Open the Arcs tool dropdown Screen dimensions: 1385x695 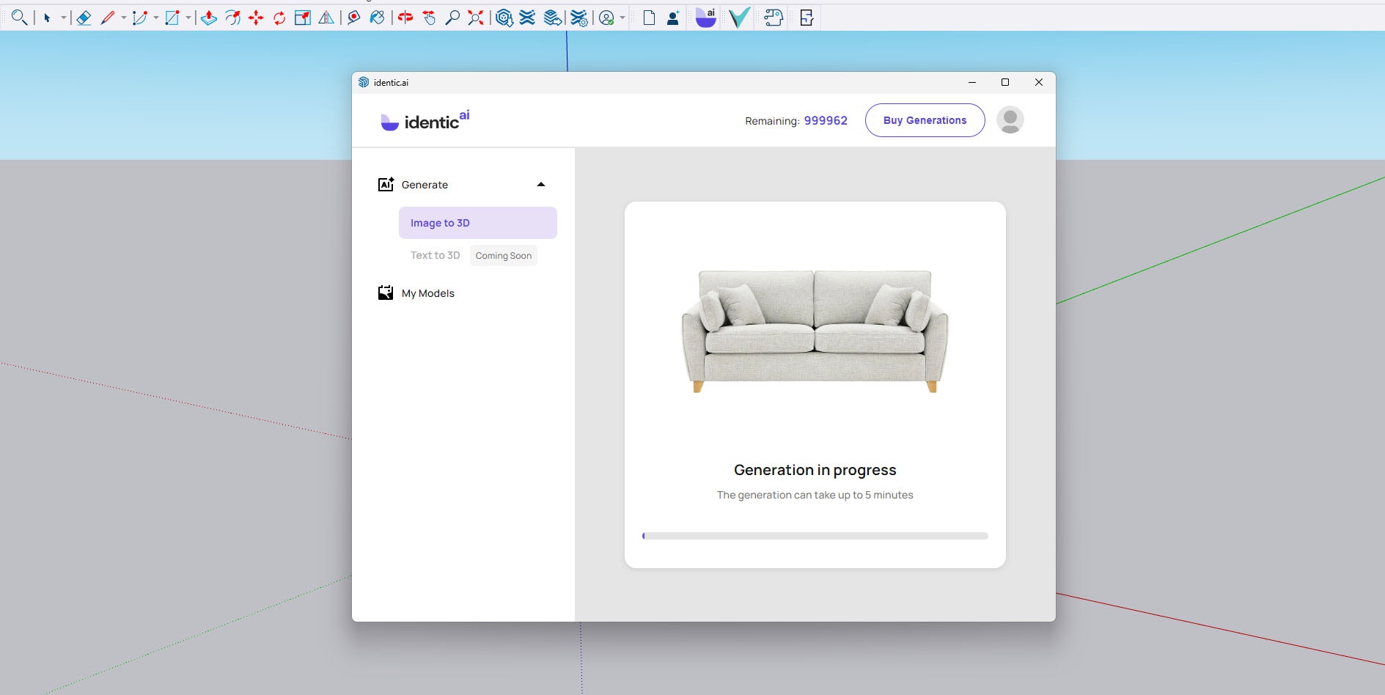tap(156, 19)
